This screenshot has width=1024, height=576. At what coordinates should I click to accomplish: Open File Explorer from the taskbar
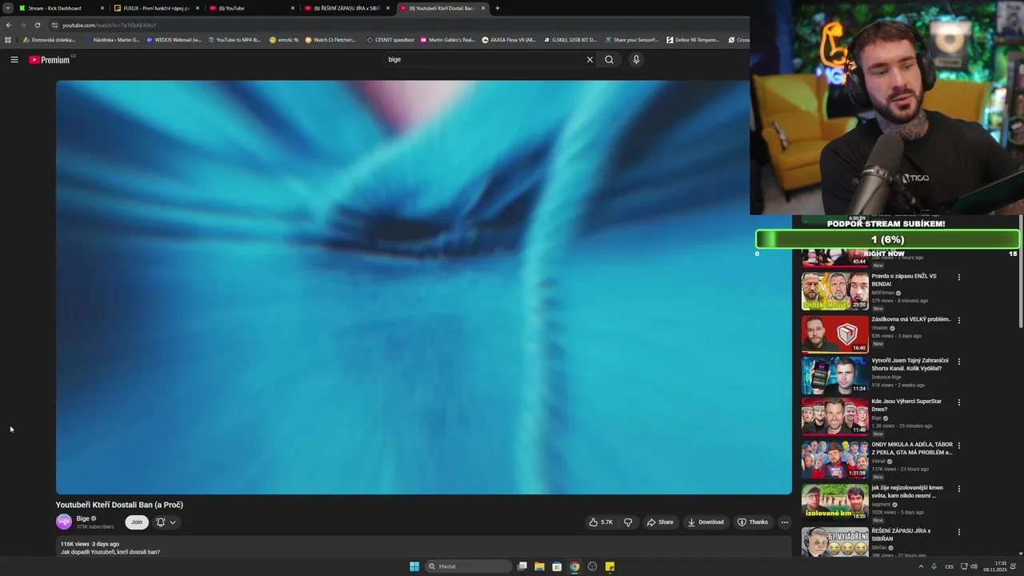coord(539,566)
